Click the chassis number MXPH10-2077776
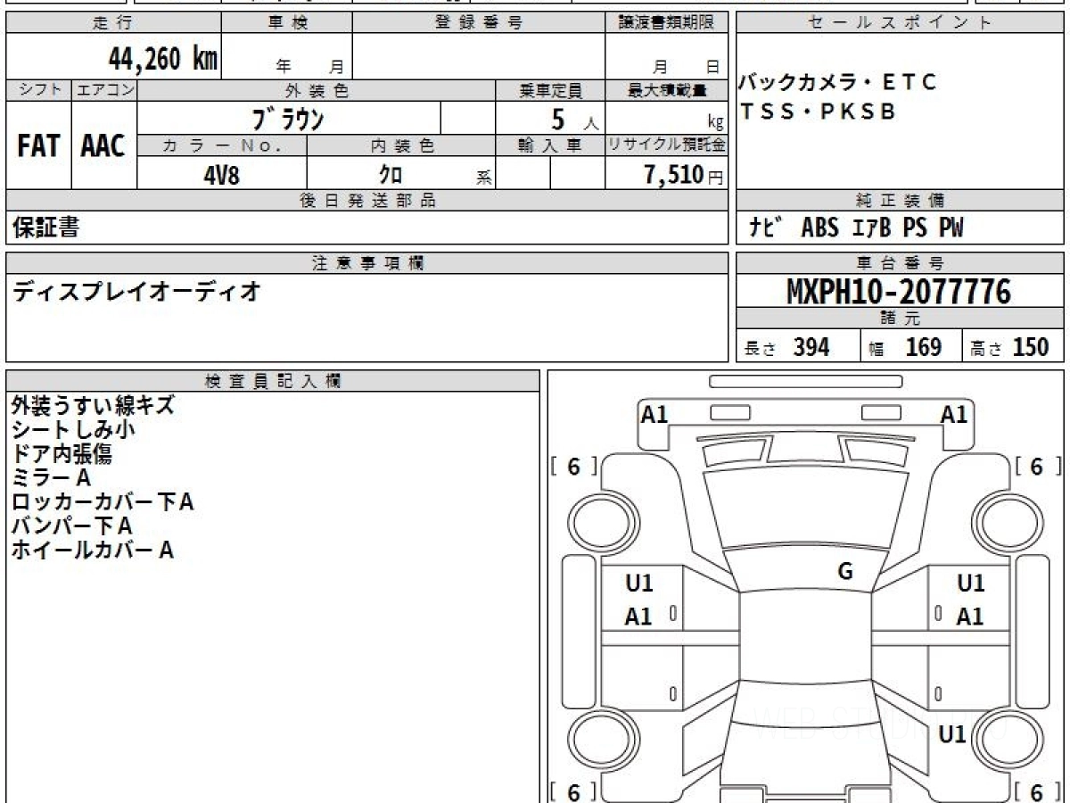 899,292
